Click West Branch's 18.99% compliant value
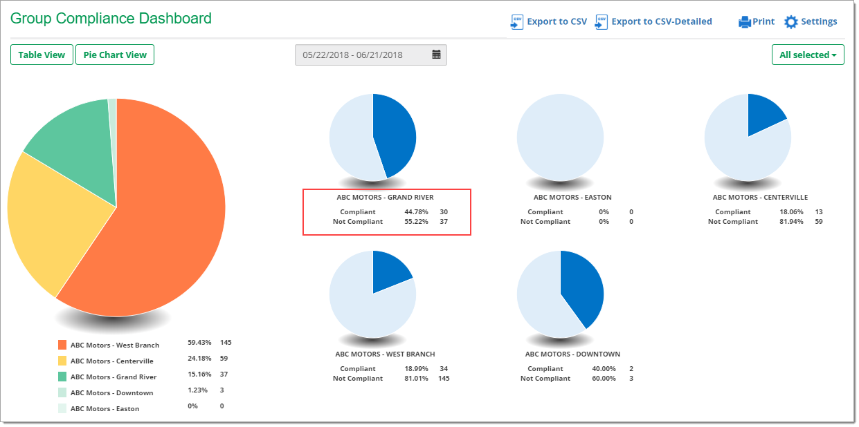This screenshot has width=859, height=427. pos(417,369)
